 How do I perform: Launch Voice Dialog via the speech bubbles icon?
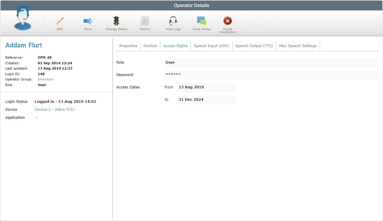click(202, 21)
